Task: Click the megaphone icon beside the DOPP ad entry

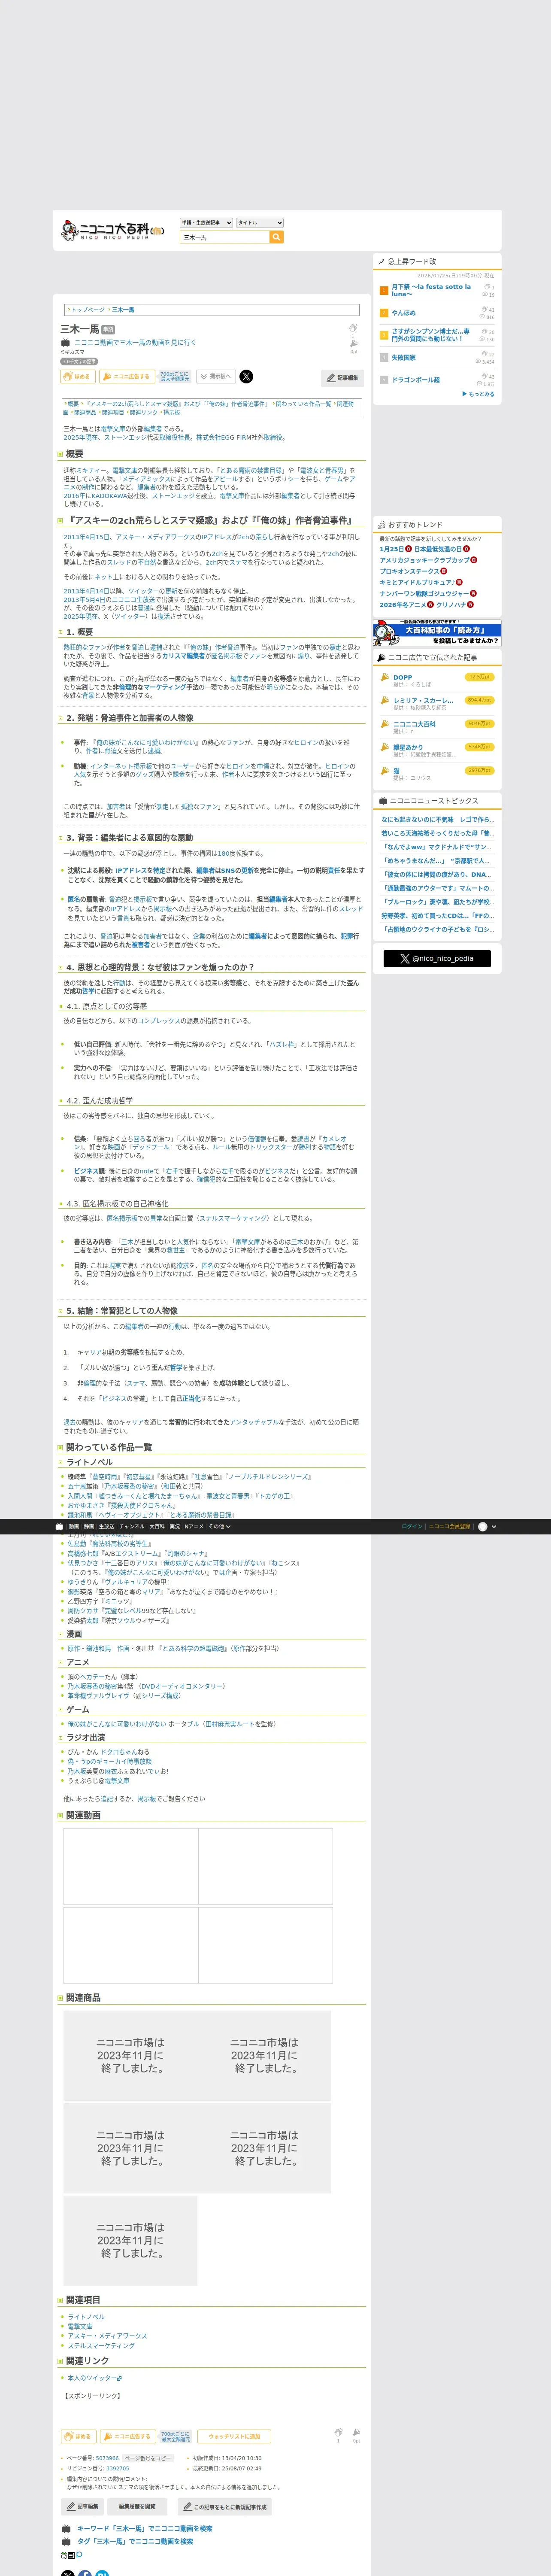Action: 384,677
